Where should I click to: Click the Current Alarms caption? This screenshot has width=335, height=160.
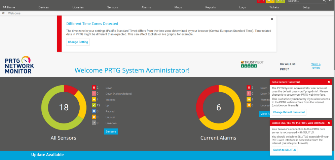pos(218,138)
